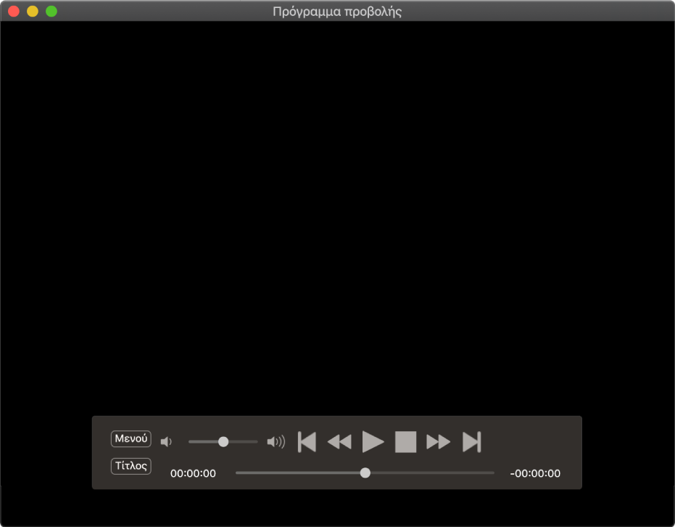This screenshot has height=527, width=675.
Task: Minimize the window with the yellow button
Action: click(33, 11)
